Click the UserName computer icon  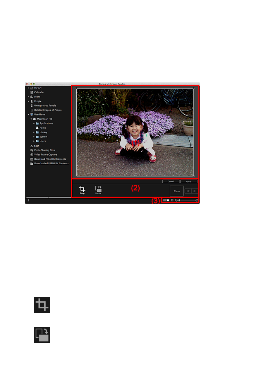click(x=32, y=114)
